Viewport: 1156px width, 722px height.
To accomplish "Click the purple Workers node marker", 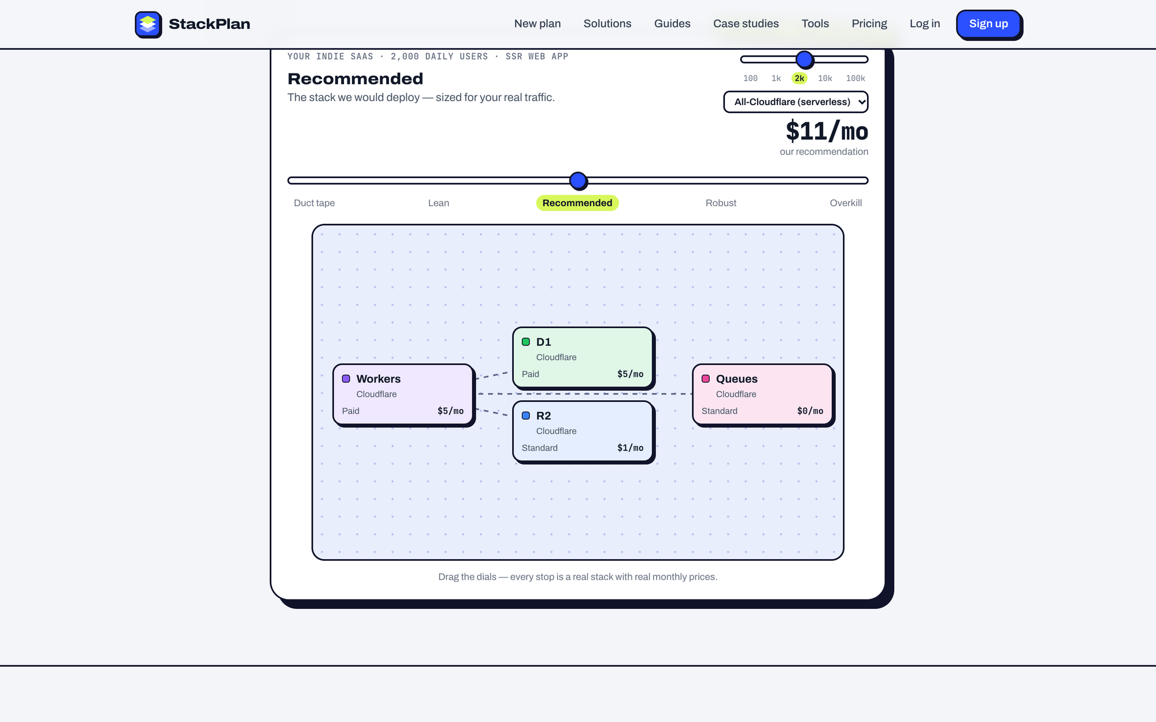I will click(346, 379).
